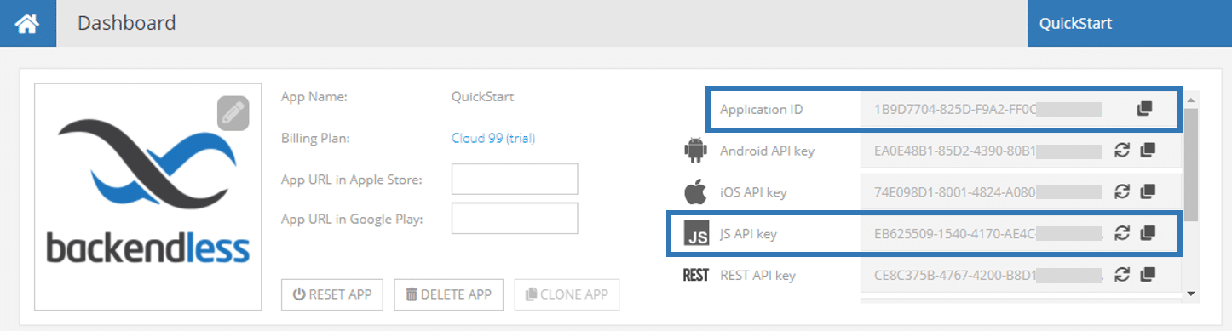This screenshot has height=331, width=1232.
Task: Copy the JS API key
Action: 1148,232
